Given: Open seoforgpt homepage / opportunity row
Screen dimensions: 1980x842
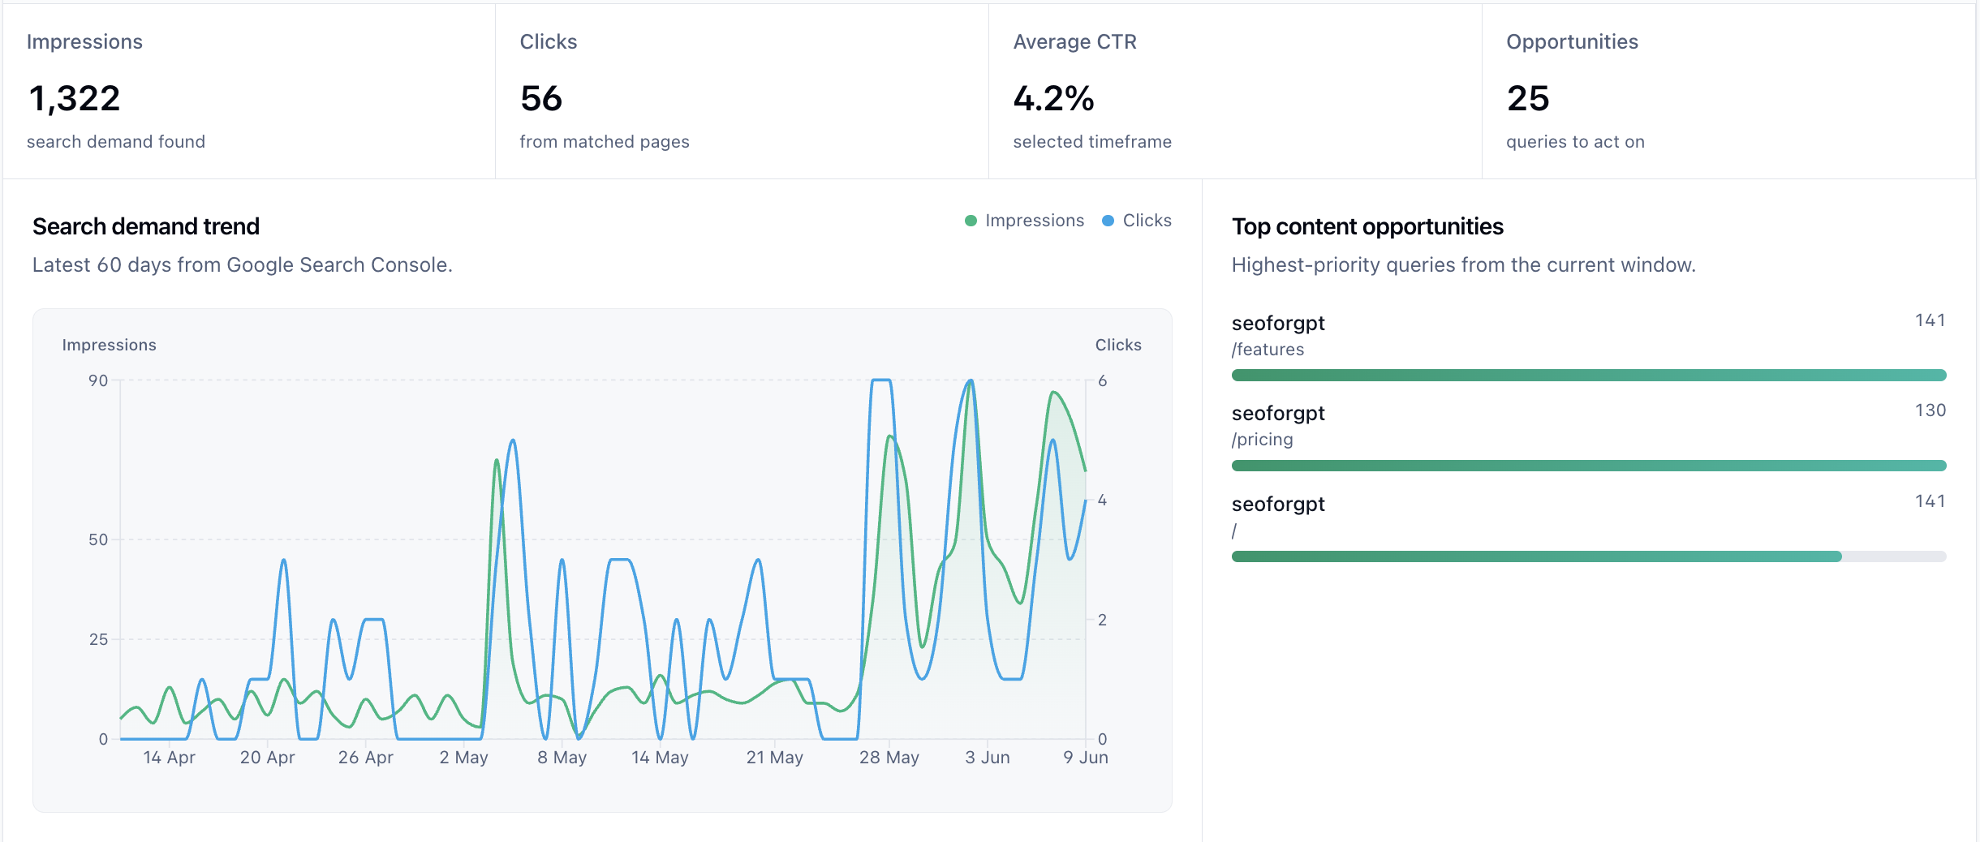Looking at the screenshot, I should [1589, 526].
